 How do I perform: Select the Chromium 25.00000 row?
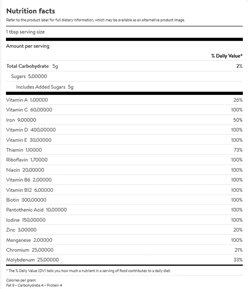coord(30,250)
